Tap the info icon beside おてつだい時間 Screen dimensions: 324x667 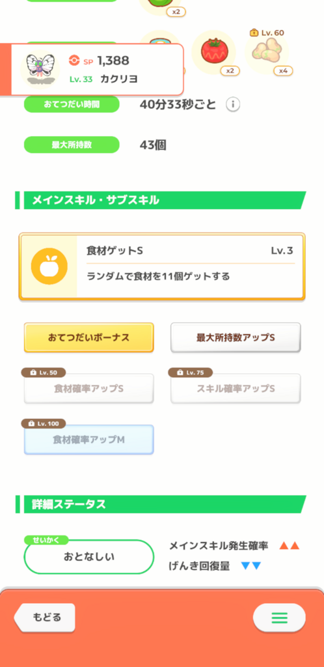[x=233, y=104]
